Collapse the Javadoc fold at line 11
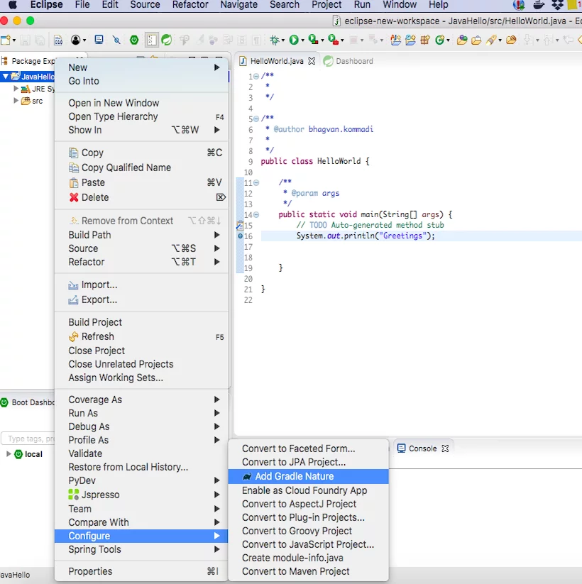 tap(256, 183)
